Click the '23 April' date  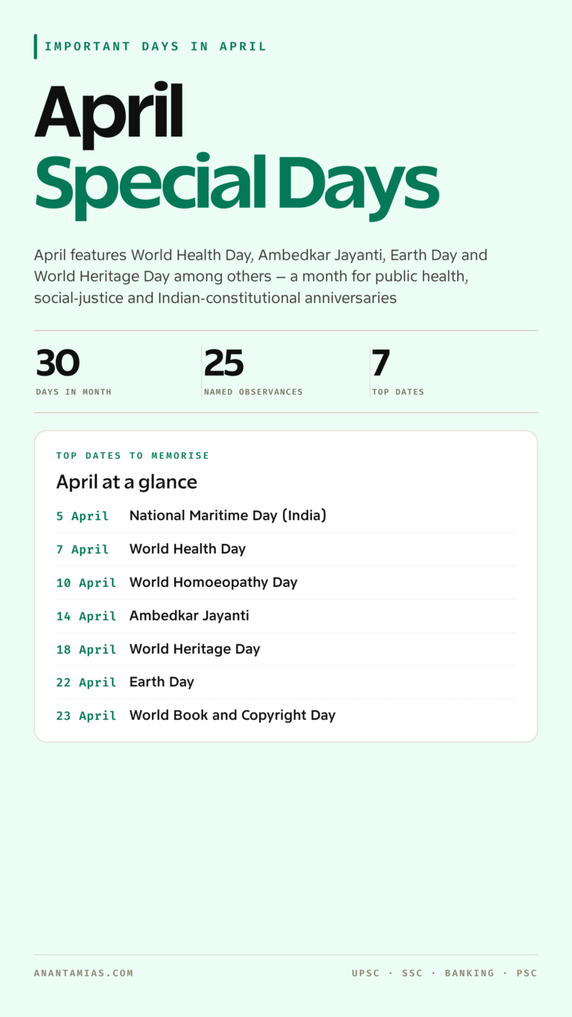click(x=86, y=716)
